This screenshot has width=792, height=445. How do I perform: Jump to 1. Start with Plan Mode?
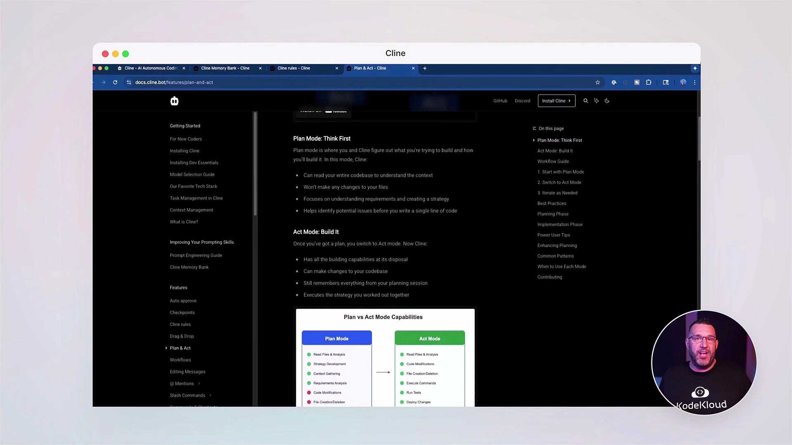561,172
